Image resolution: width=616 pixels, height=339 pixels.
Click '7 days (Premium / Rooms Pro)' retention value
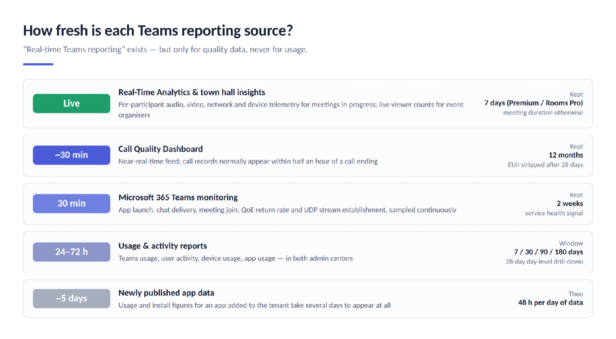[x=534, y=103]
